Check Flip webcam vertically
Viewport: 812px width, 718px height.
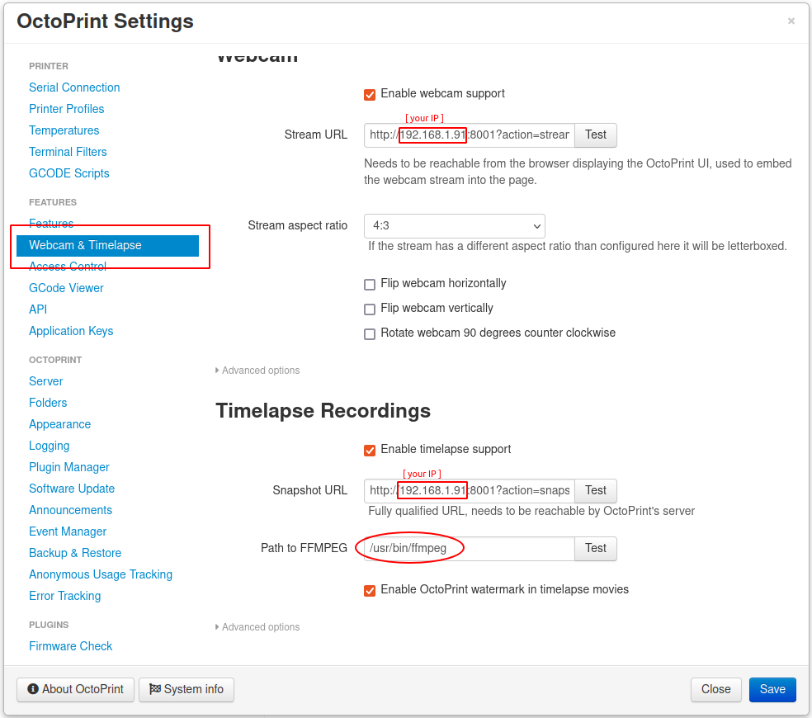point(370,309)
